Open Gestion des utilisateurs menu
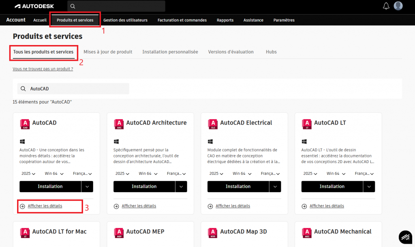This screenshot has width=415, height=247. point(125,20)
